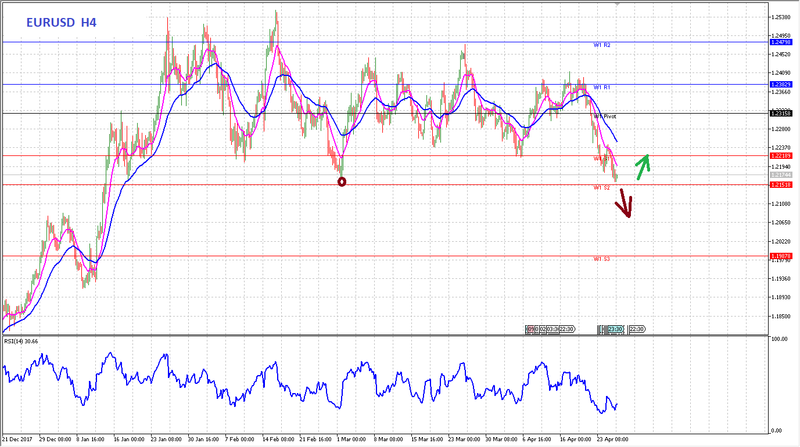Click the 15 Mar 16:00 date label
This screenshot has width=800, height=447.
tap(428, 440)
